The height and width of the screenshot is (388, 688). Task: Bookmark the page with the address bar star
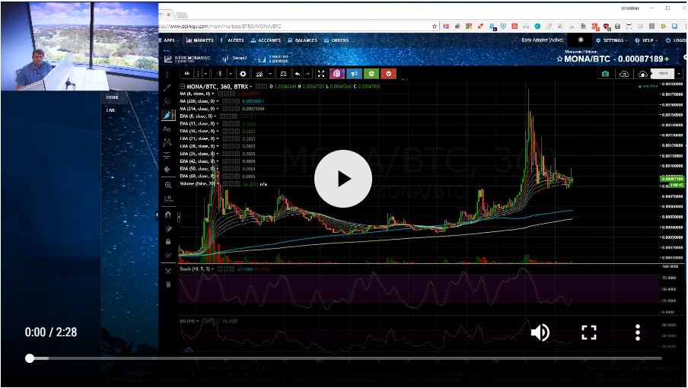pos(435,27)
